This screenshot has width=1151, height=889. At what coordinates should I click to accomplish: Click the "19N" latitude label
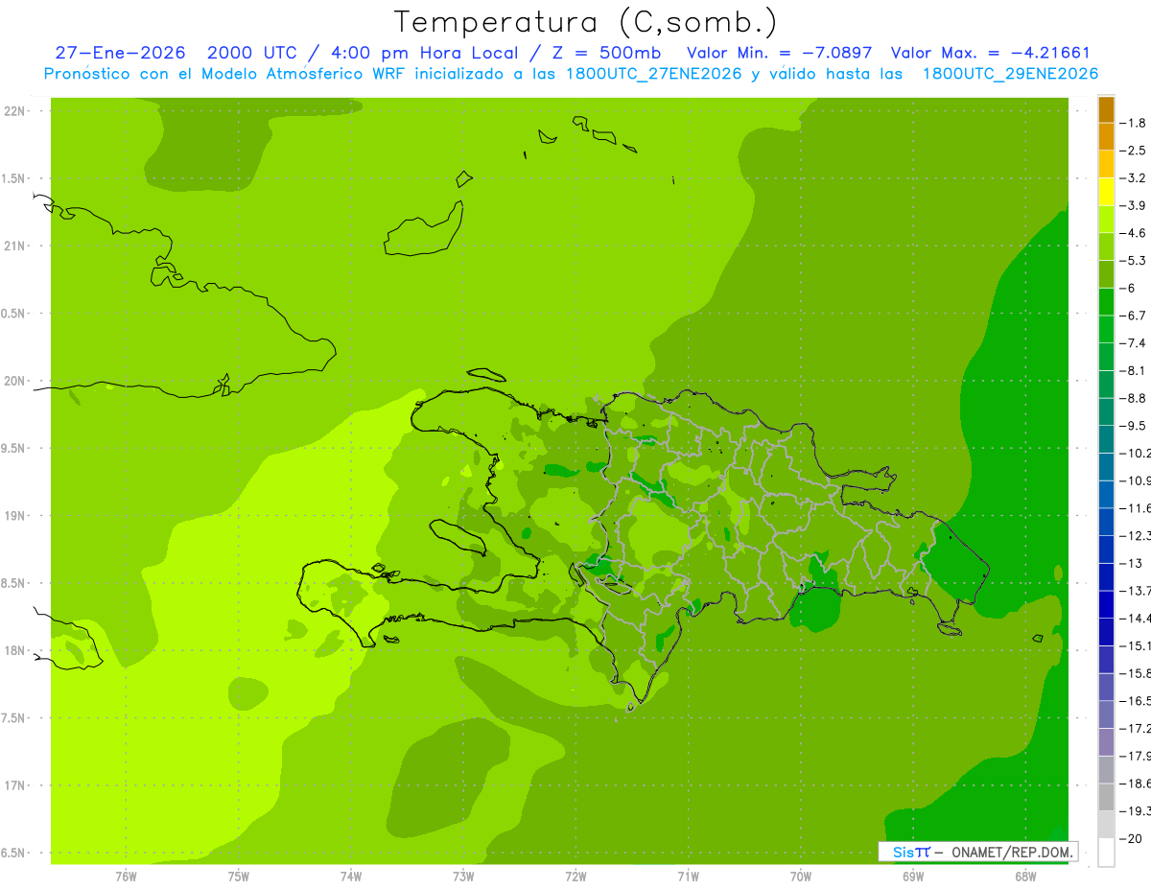click(x=14, y=516)
